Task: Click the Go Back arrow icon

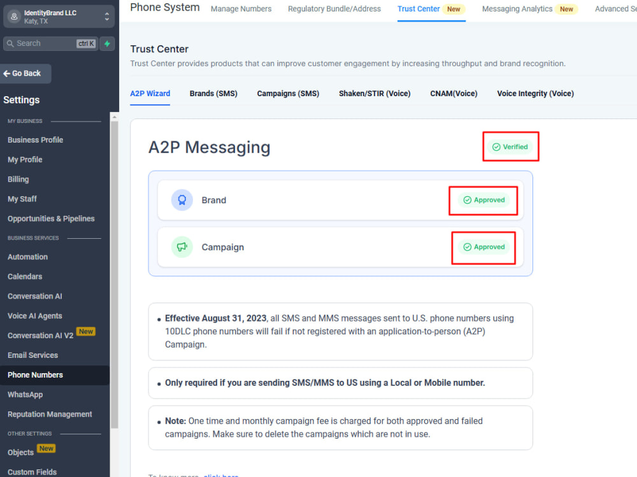Action: (x=6, y=73)
